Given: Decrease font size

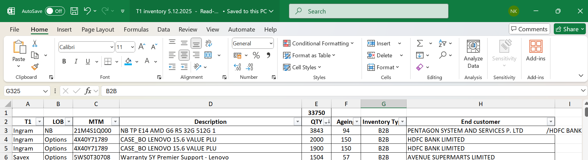Looking at the screenshot, I should (154, 47).
